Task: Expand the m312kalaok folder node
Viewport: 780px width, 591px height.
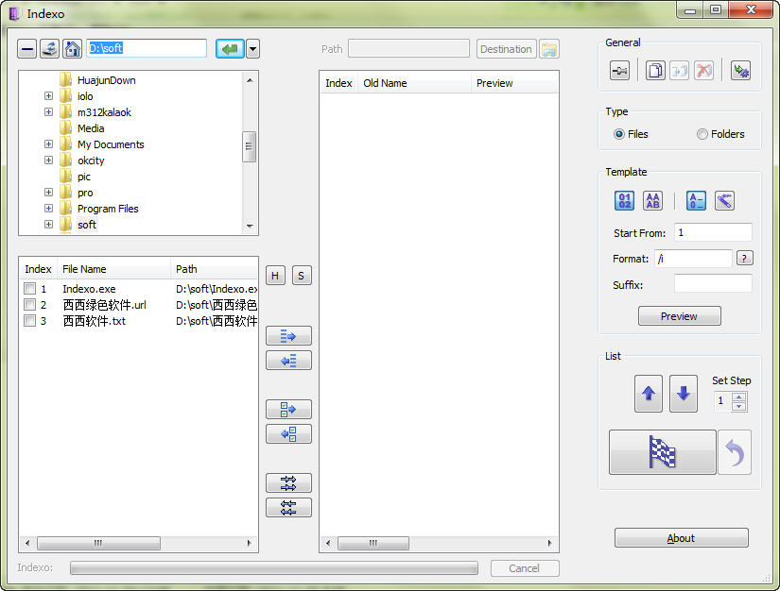Action: (x=48, y=112)
